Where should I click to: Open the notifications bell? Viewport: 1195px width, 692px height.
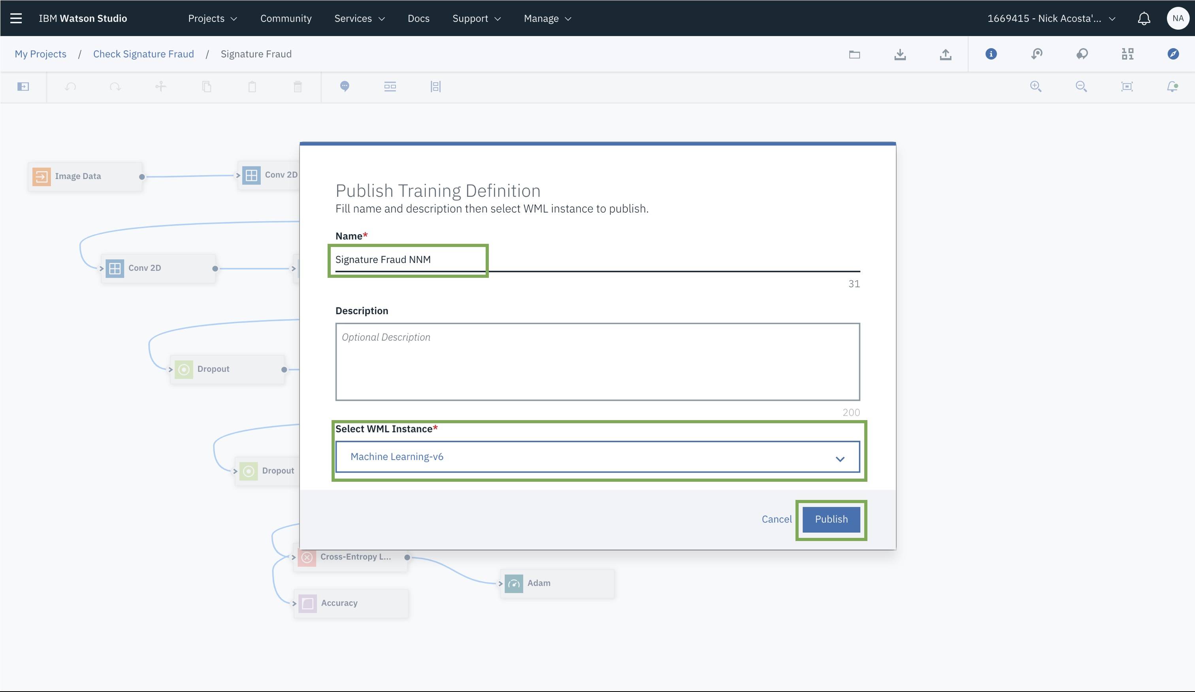1144,19
